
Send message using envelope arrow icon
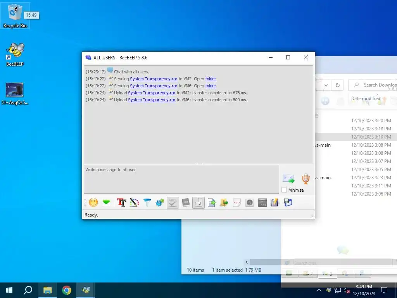[288, 178]
